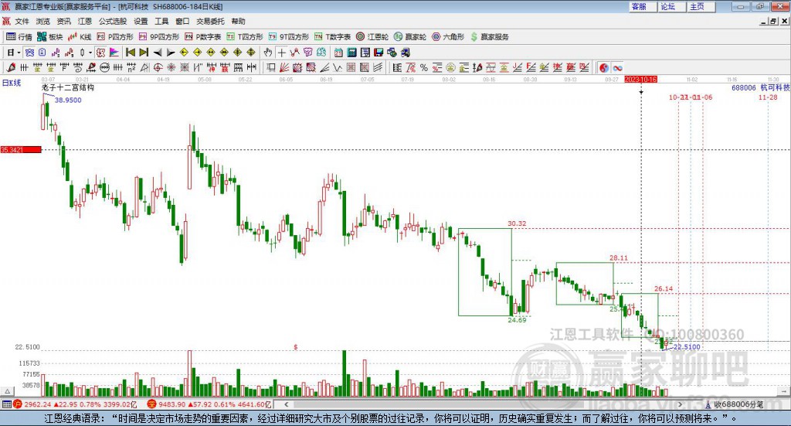Open the 帮助 menu
Viewport: 791px width, 426px height.
[238, 21]
